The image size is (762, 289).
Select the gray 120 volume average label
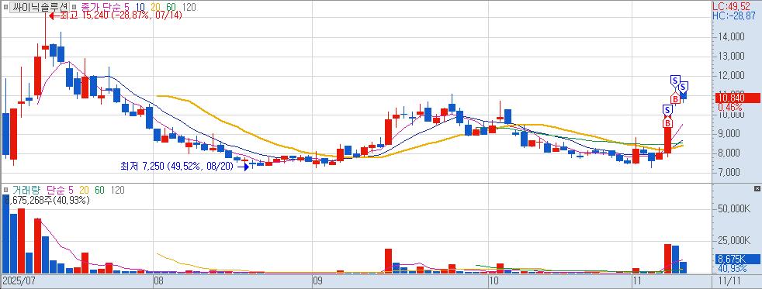[x=118, y=190]
